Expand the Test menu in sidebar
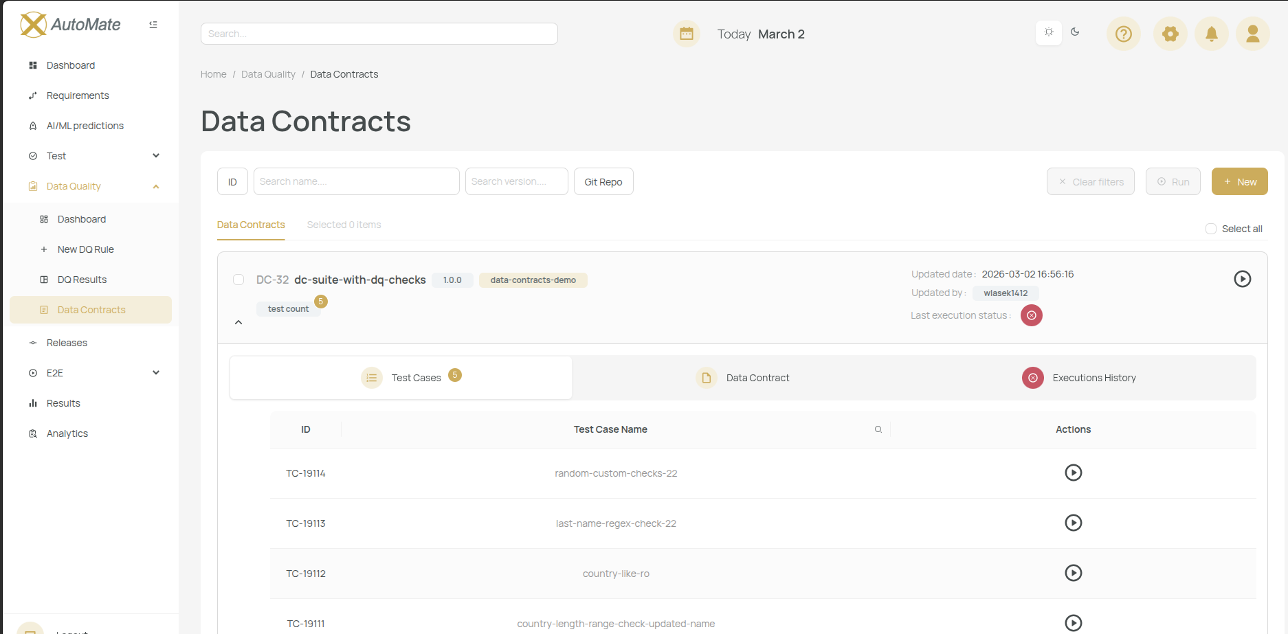The image size is (1288, 634). click(156, 156)
